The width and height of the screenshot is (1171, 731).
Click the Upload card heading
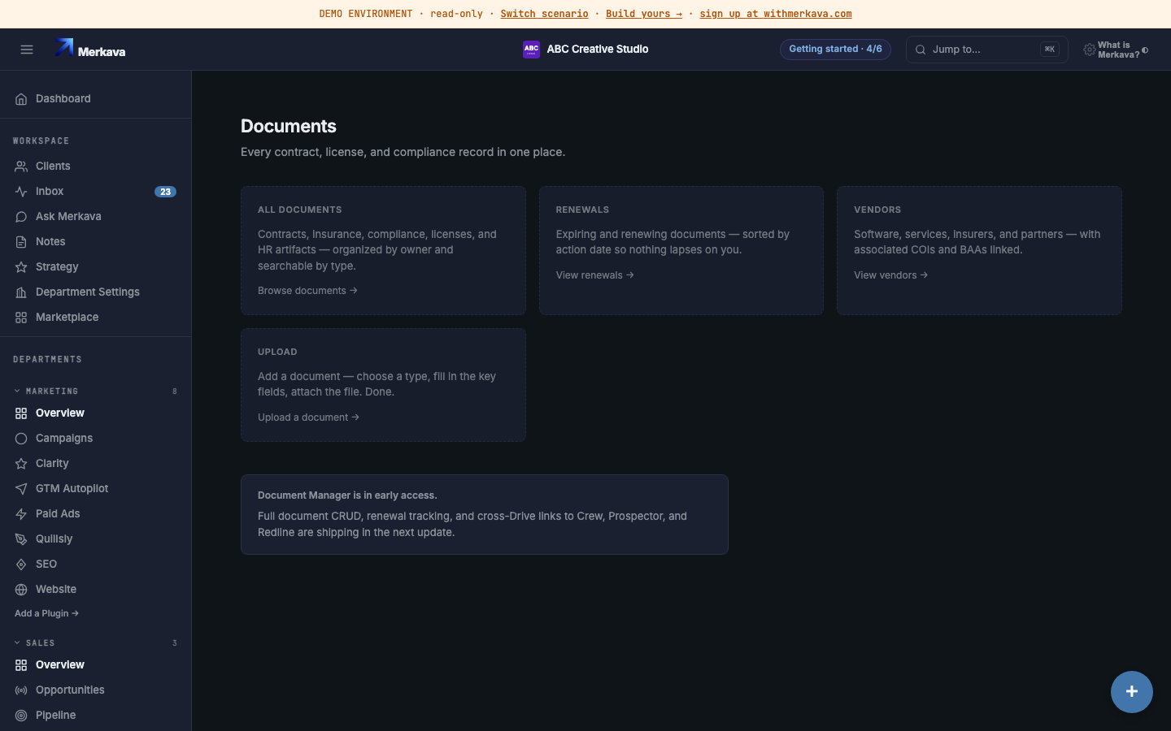(277, 352)
